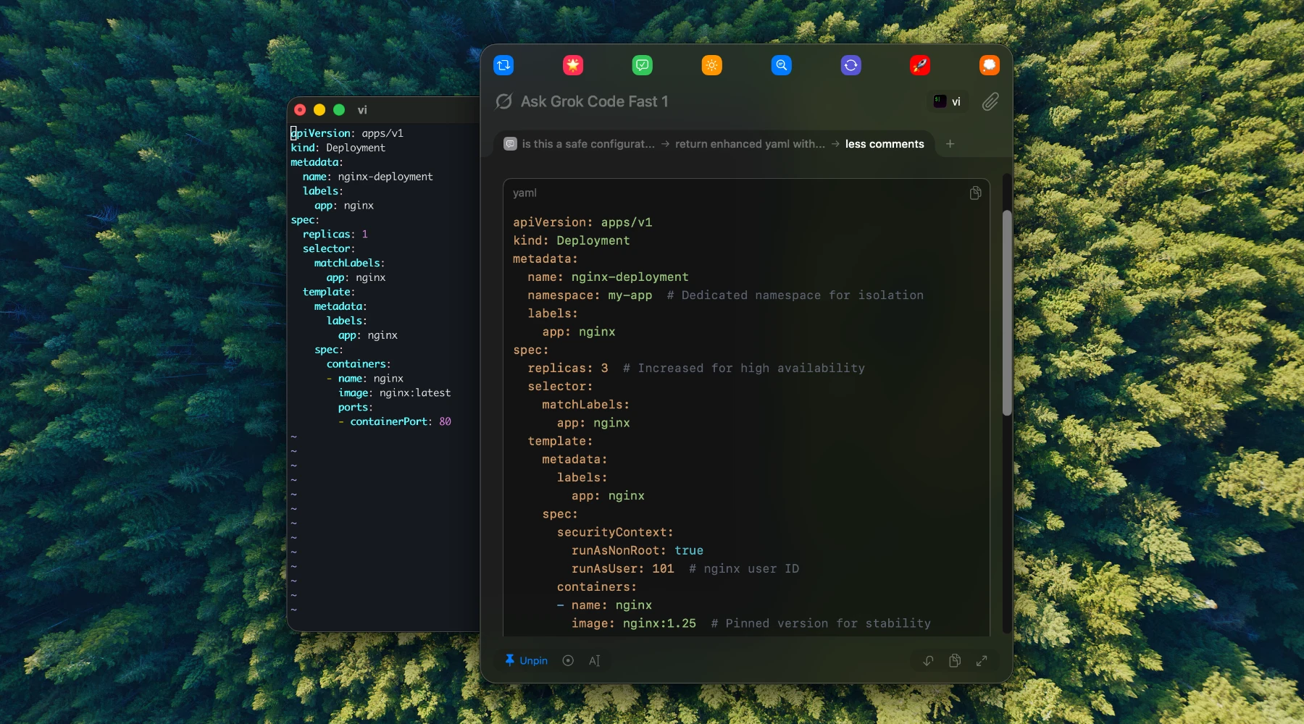Copy the yaml code block
The height and width of the screenshot is (724, 1304).
[x=976, y=193]
